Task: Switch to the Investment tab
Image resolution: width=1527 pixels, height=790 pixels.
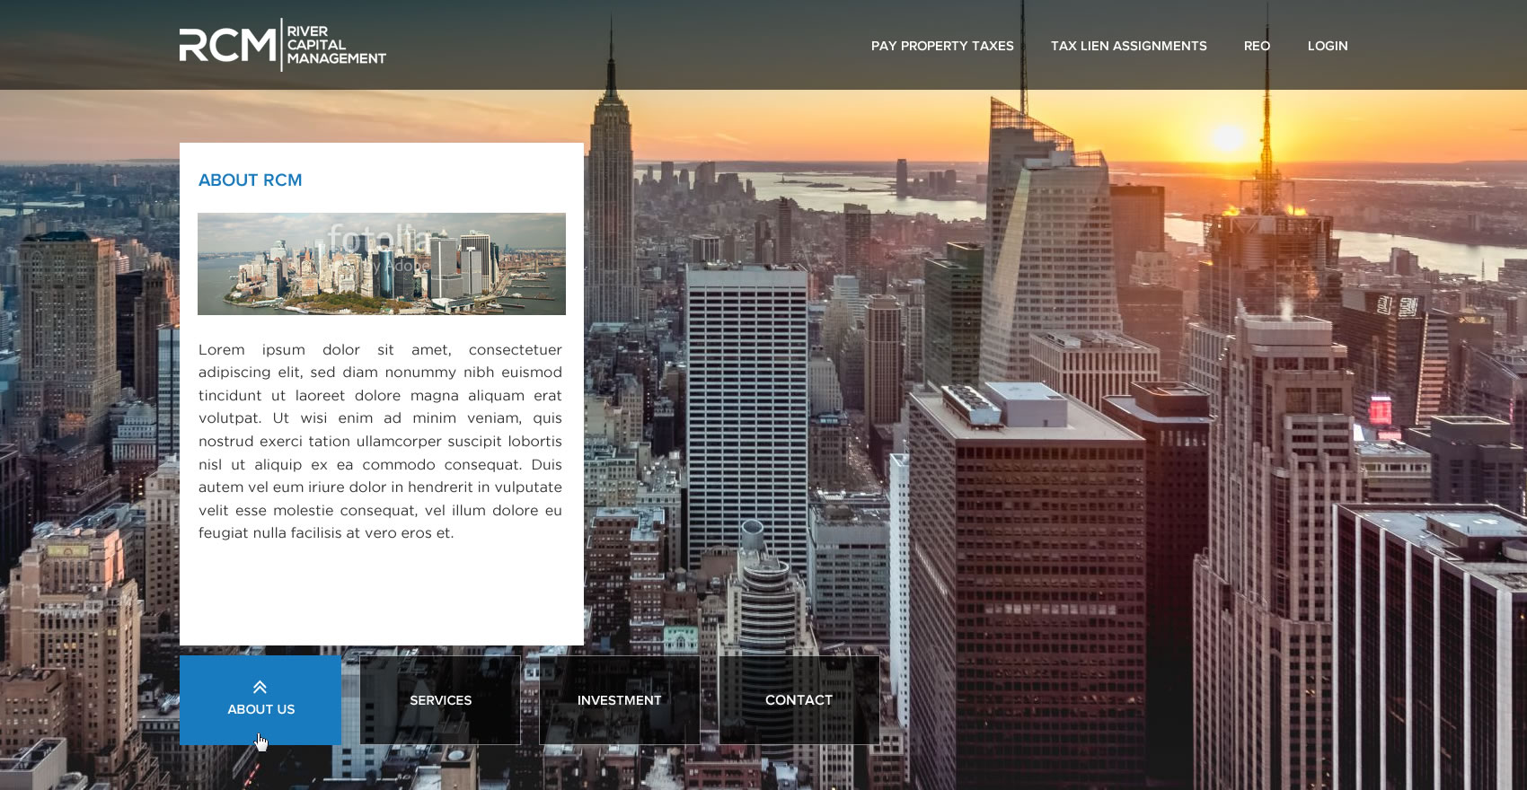Action: click(x=620, y=699)
